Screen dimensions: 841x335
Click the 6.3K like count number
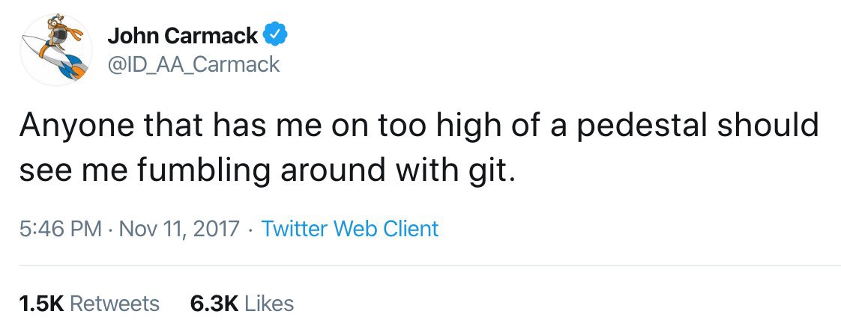[x=214, y=303]
